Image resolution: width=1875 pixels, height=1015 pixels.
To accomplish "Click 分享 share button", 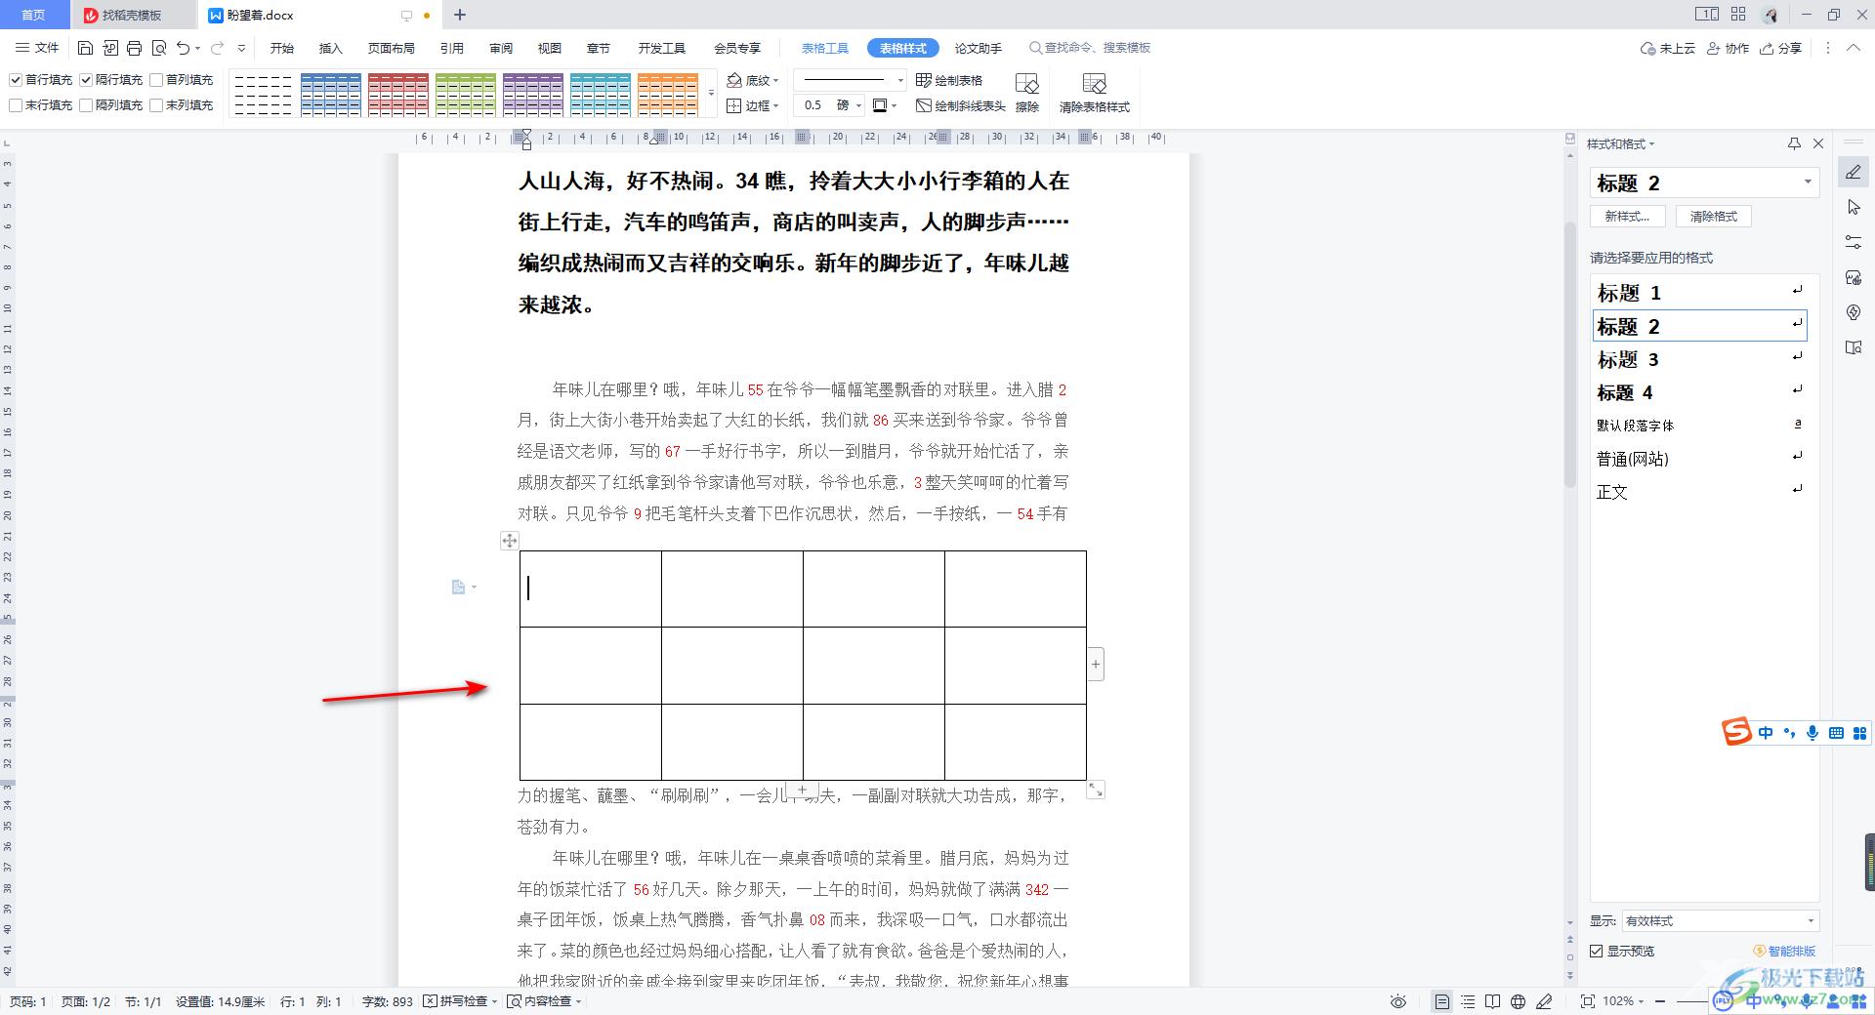I will [1781, 48].
